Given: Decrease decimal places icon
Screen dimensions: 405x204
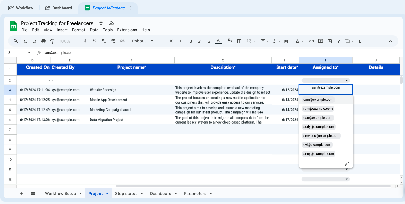Looking at the screenshot, I should tap(103, 41).
